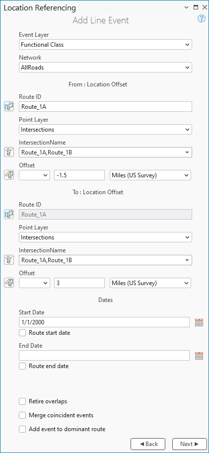Select From intersection on map icon

(x=9, y=152)
